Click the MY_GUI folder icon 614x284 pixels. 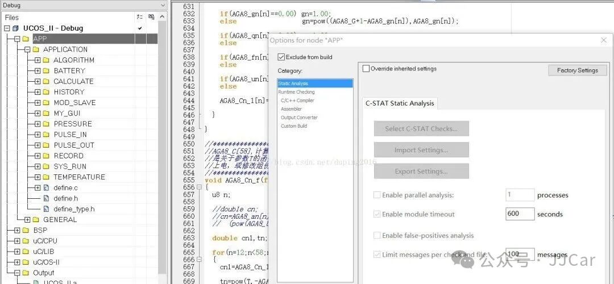pyautogui.click(x=46, y=113)
